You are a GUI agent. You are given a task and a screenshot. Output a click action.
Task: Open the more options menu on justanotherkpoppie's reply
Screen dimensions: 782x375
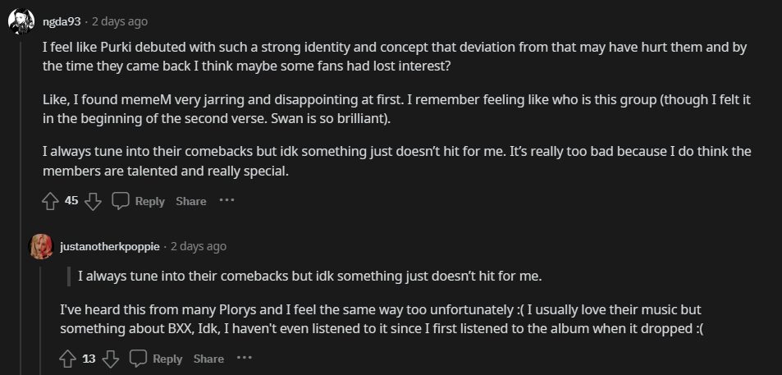coord(245,358)
